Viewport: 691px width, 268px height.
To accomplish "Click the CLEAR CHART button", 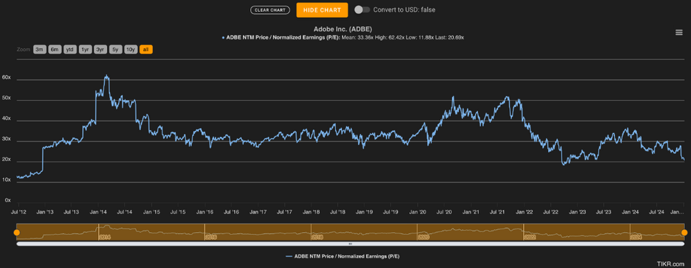I will [269, 10].
